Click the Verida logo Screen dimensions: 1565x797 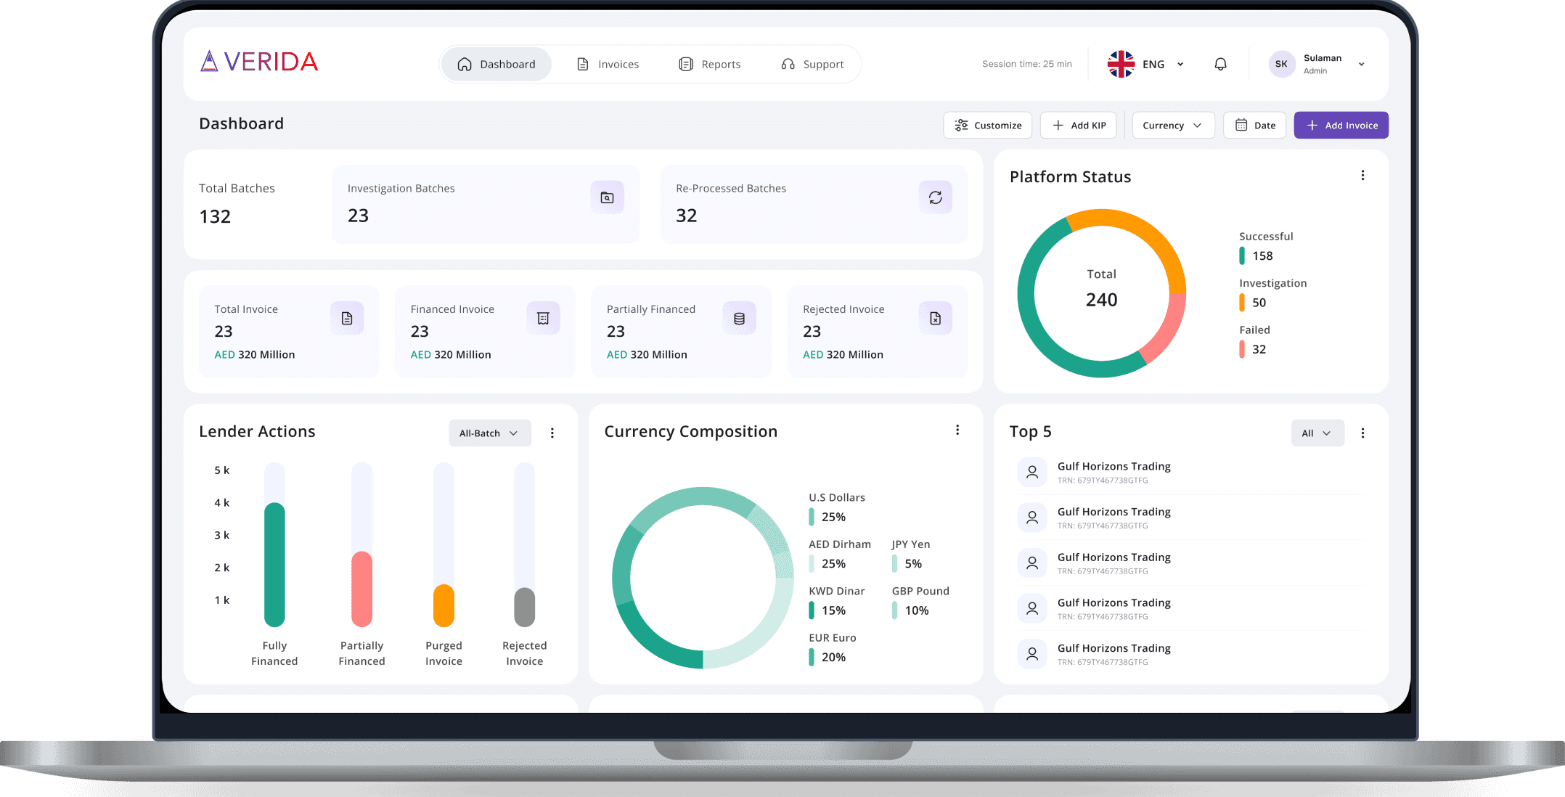pyautogui.click(x=259, y=62)
